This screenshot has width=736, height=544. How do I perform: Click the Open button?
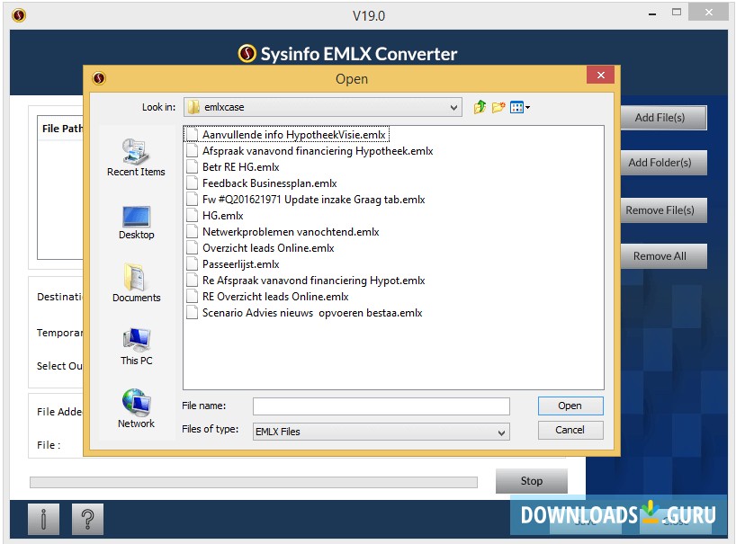point(570,406)
